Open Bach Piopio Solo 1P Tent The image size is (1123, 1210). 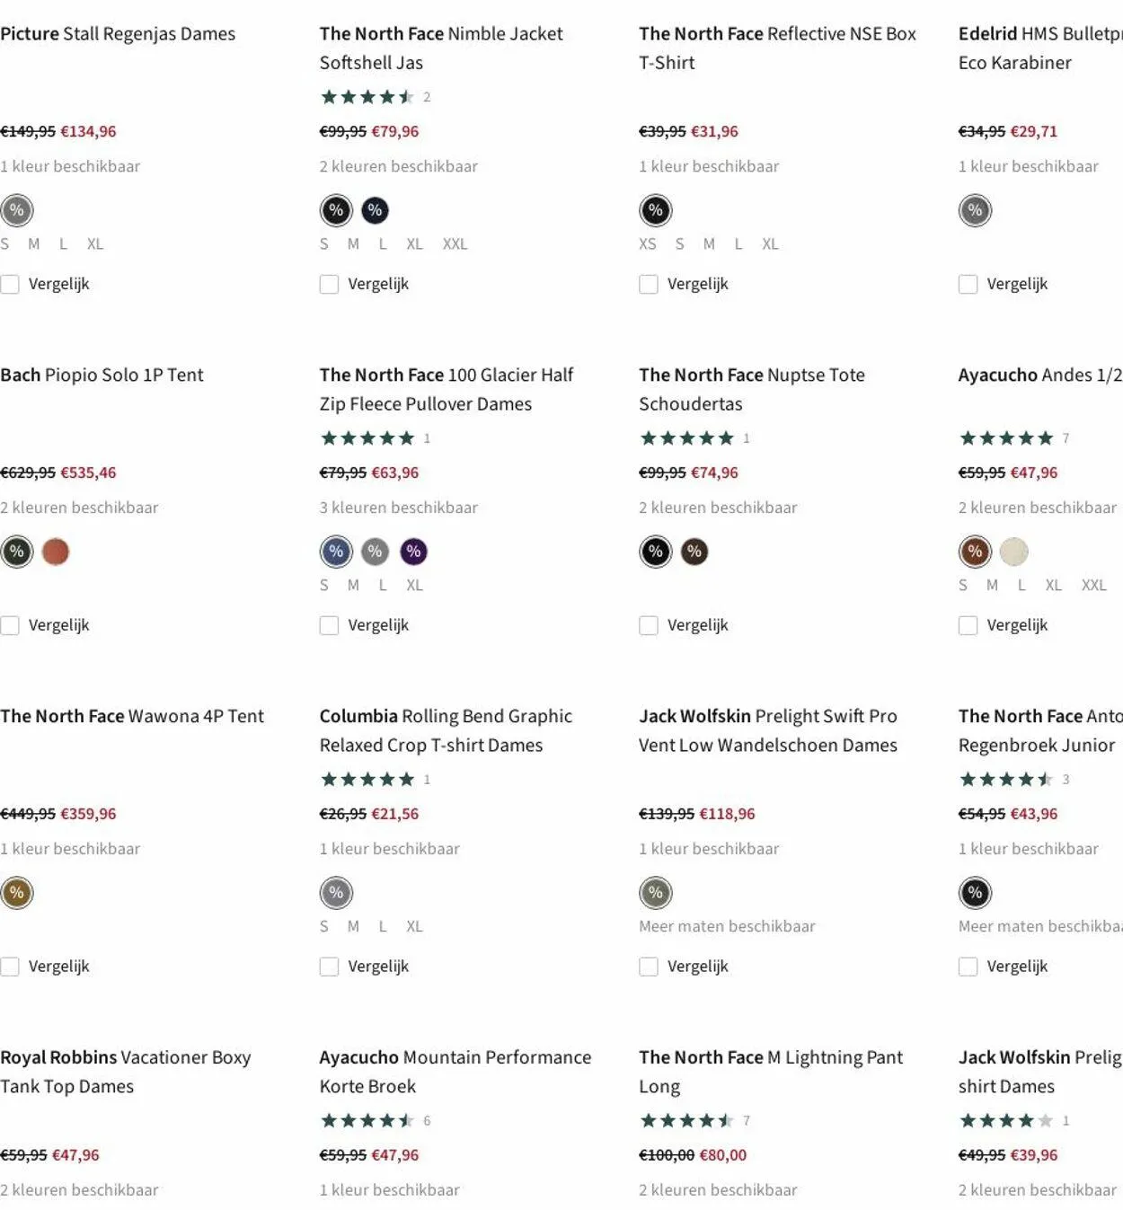click(102, 375)
